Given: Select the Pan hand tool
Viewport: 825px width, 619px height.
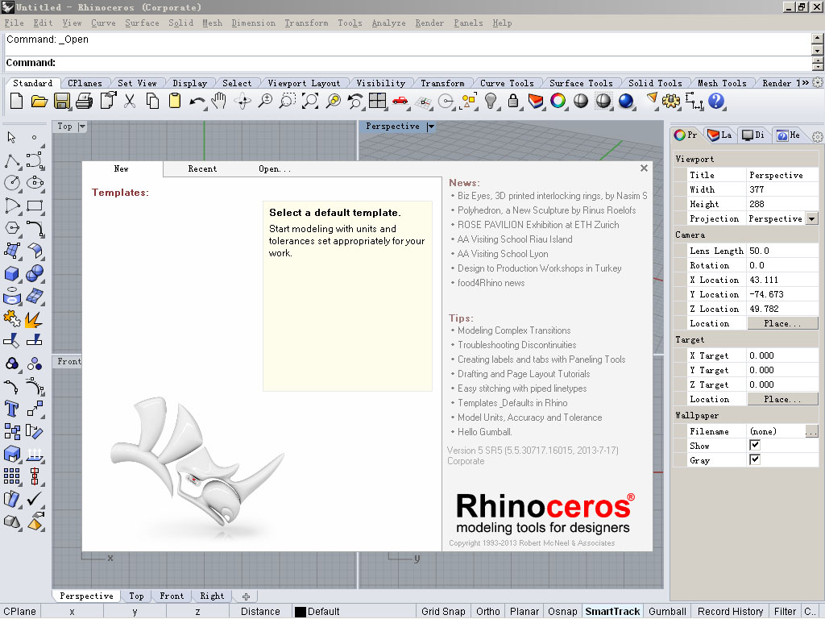Looking at the screenshot, I should pyautogui.click(x=219, y=101).
